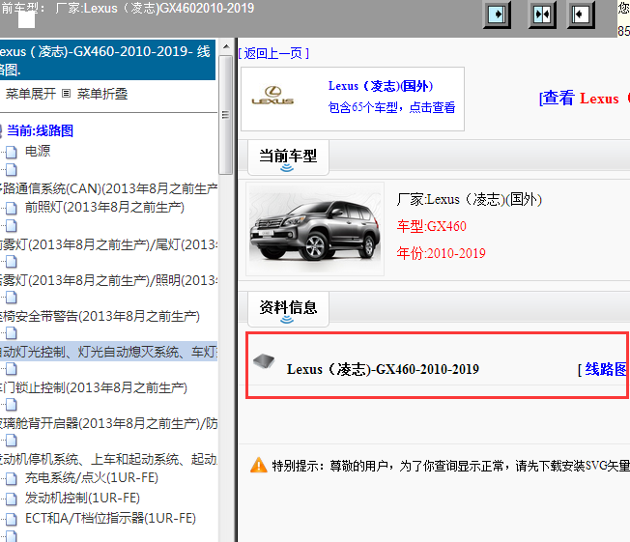This screenshot has height=542, width=630.
Task: Click page icon next to 发动机控制
Action: click(12, 499)
